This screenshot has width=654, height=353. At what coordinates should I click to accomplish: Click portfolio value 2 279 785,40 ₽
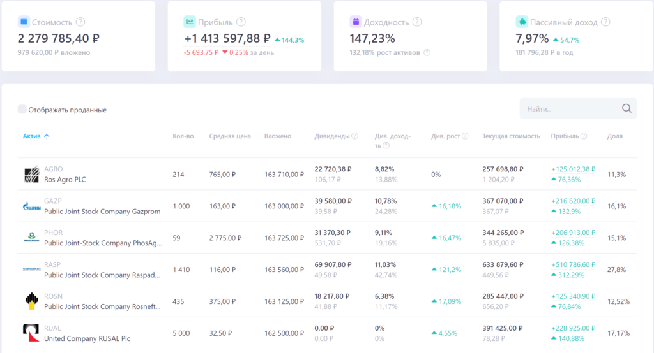(58, 38)
